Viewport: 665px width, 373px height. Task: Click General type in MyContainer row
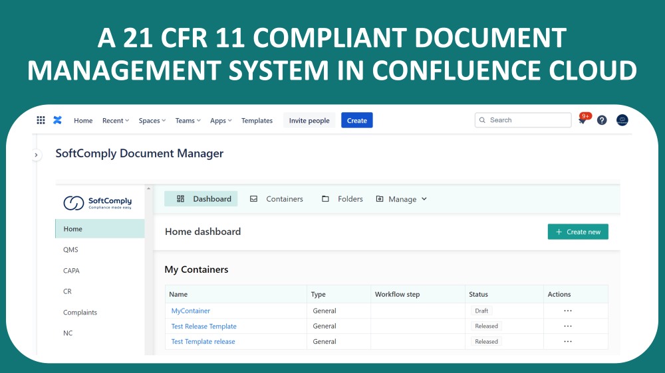click(325, 311)
